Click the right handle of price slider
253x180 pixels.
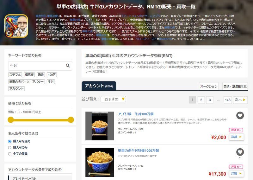71,120
